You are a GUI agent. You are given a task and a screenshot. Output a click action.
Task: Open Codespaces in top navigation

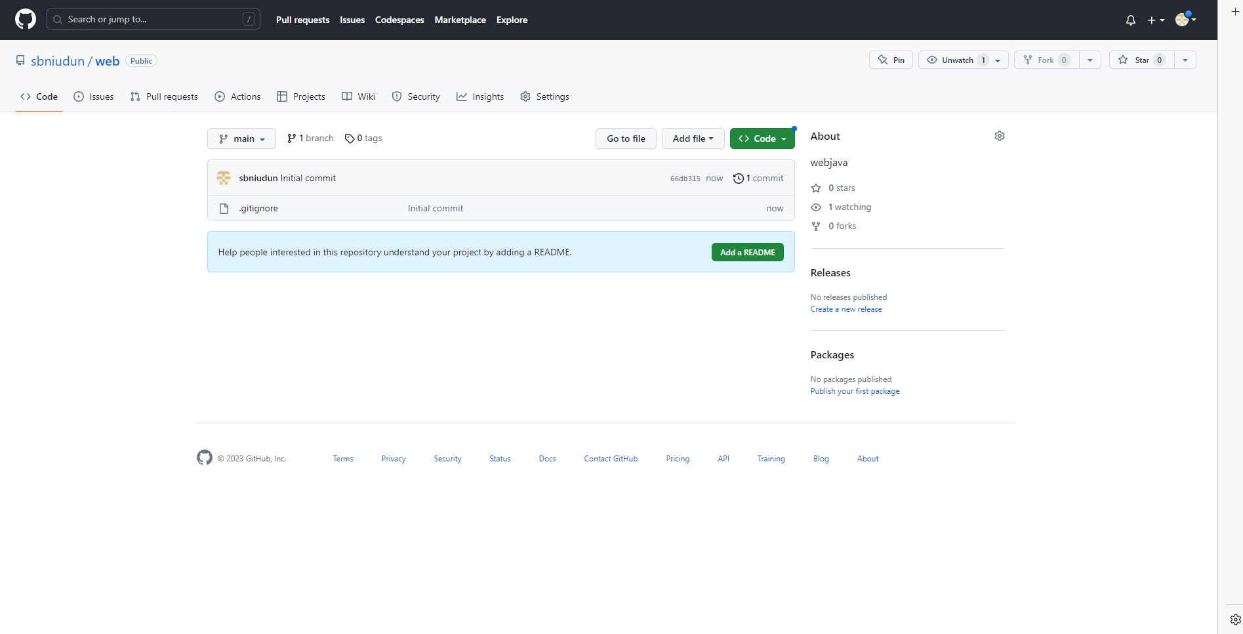(x=399, y=20)
